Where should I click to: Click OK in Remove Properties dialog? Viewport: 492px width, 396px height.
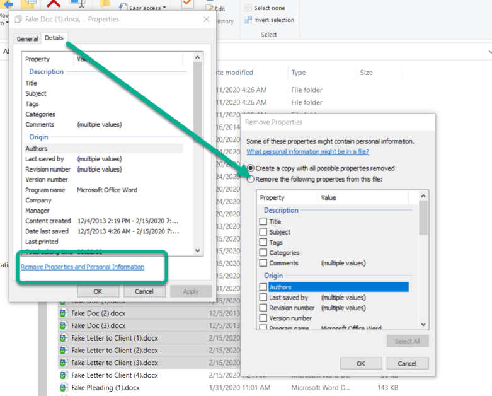coord(361,363)
